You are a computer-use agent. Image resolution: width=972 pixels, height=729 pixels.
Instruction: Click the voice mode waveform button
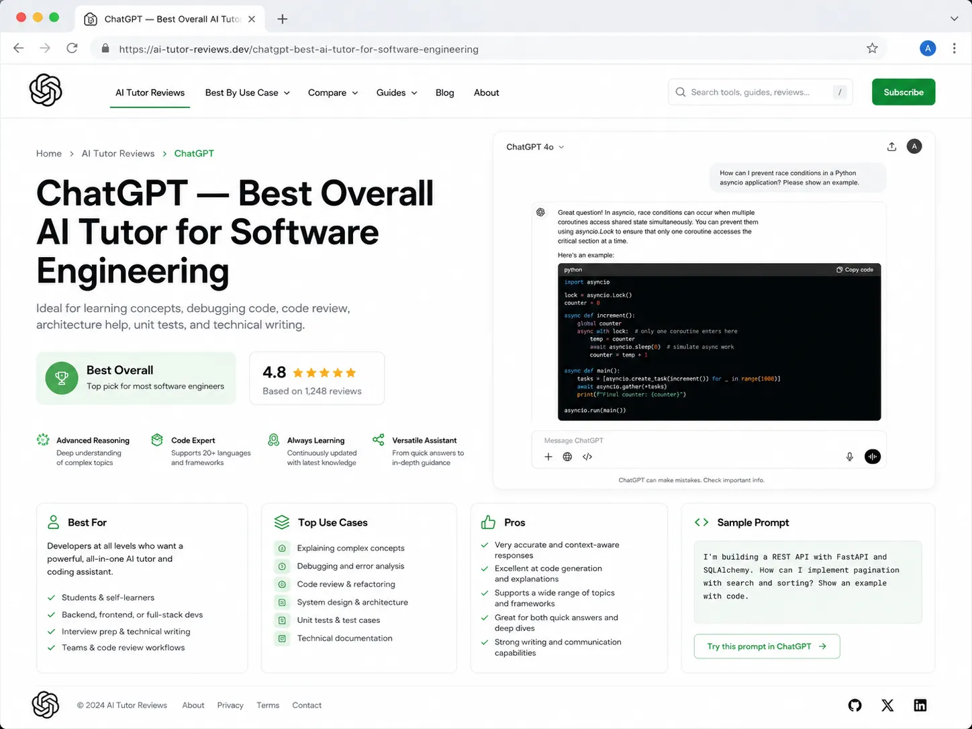point(873,456)
